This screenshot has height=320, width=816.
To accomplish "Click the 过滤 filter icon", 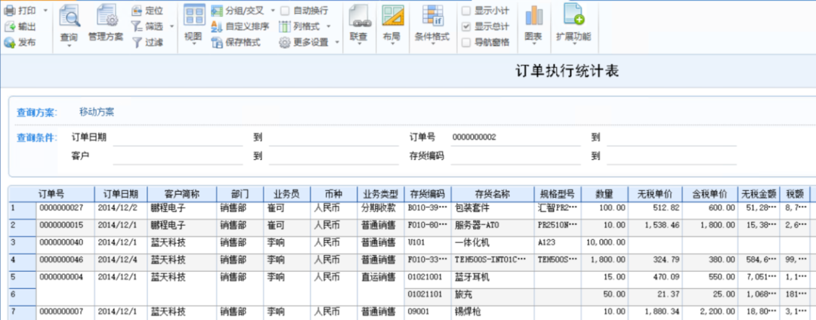I will tap(136, 42).
